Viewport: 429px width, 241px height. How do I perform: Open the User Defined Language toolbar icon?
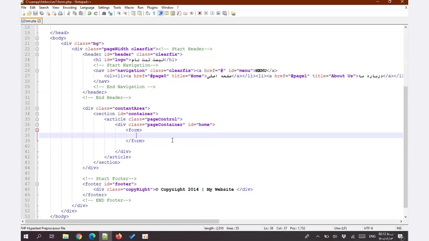(x=166, y=13)
